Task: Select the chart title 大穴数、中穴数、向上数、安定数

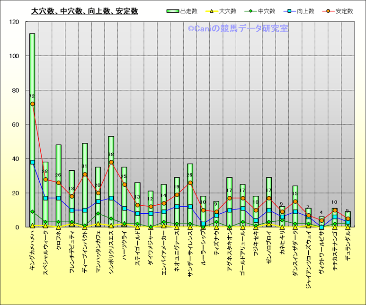Action: [84, 11]
